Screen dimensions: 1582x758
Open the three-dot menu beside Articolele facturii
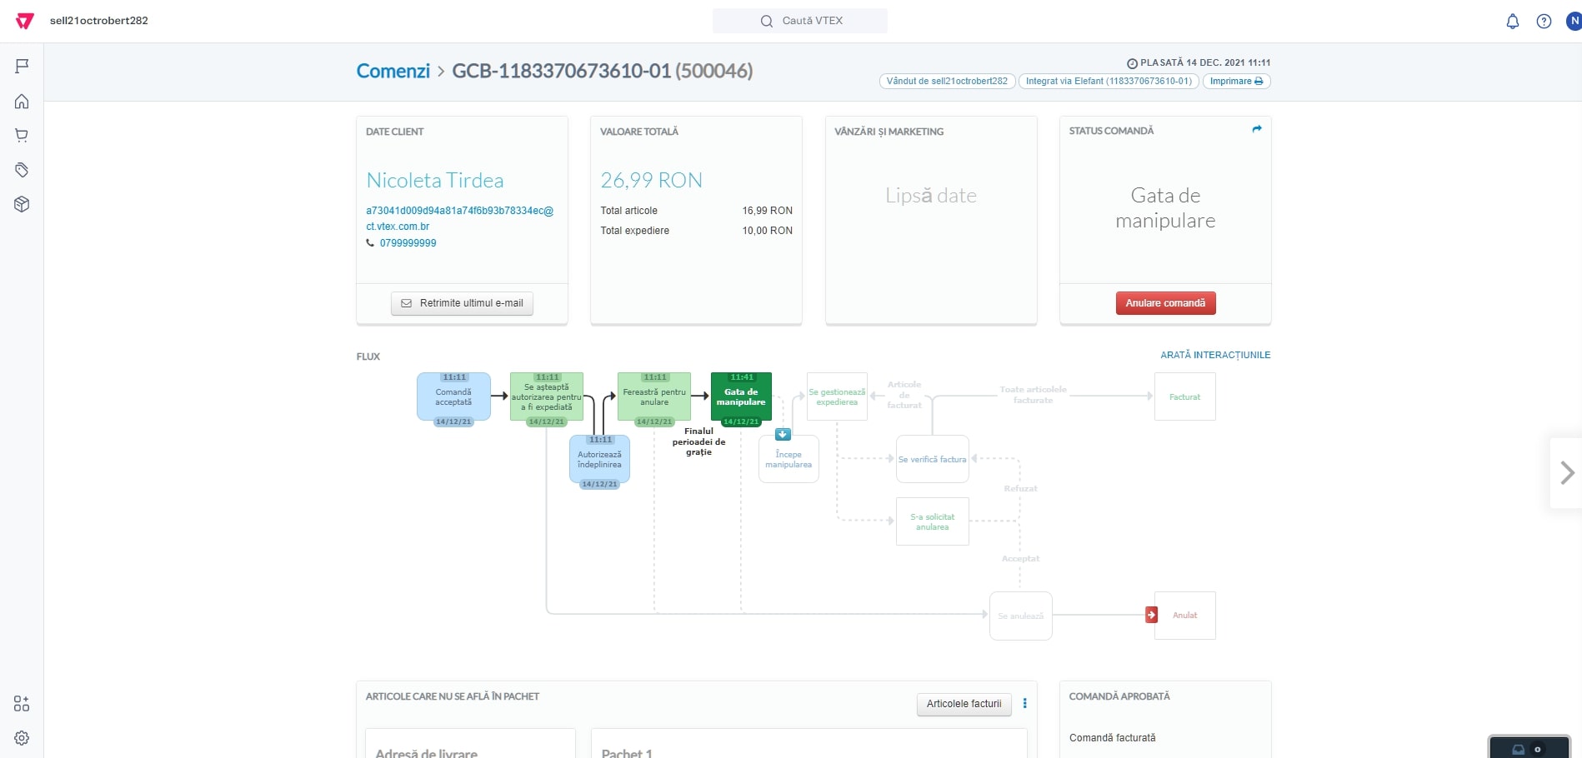click(x=1024, y=704)
